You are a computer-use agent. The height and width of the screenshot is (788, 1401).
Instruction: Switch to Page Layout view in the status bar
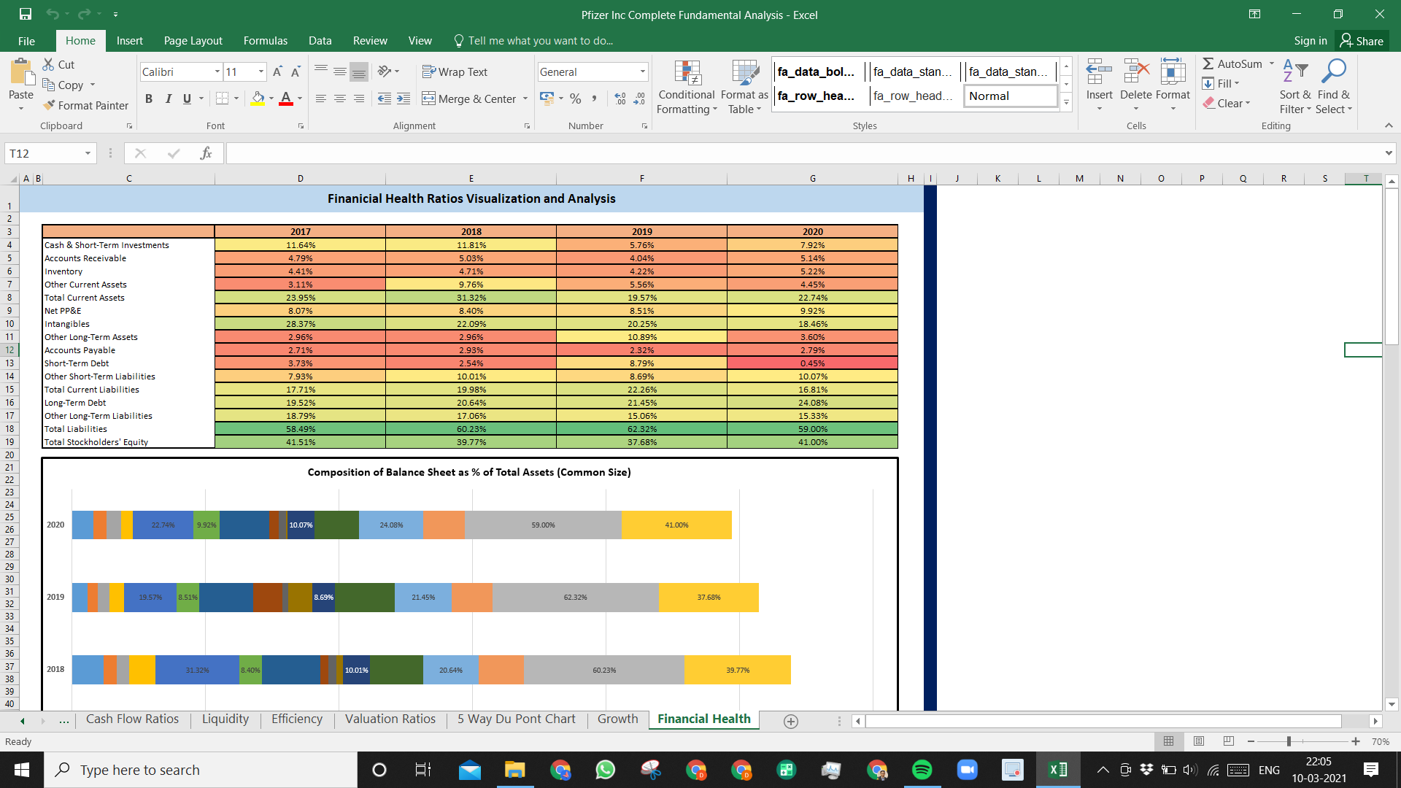pos(1199,741)
